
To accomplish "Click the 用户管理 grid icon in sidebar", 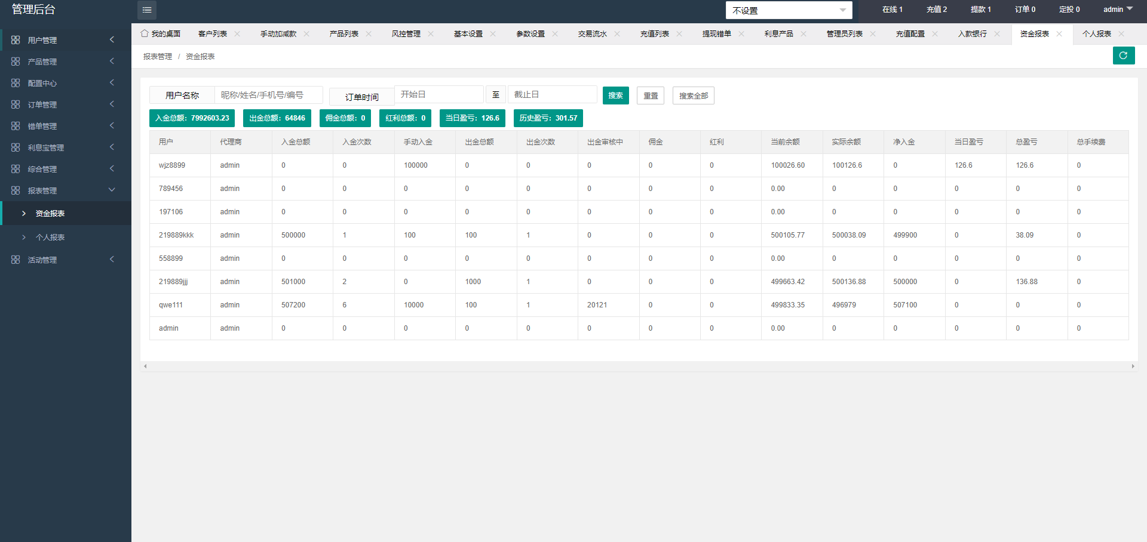I will 16,40.
